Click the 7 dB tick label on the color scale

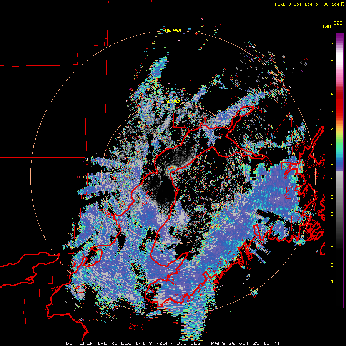332,43
